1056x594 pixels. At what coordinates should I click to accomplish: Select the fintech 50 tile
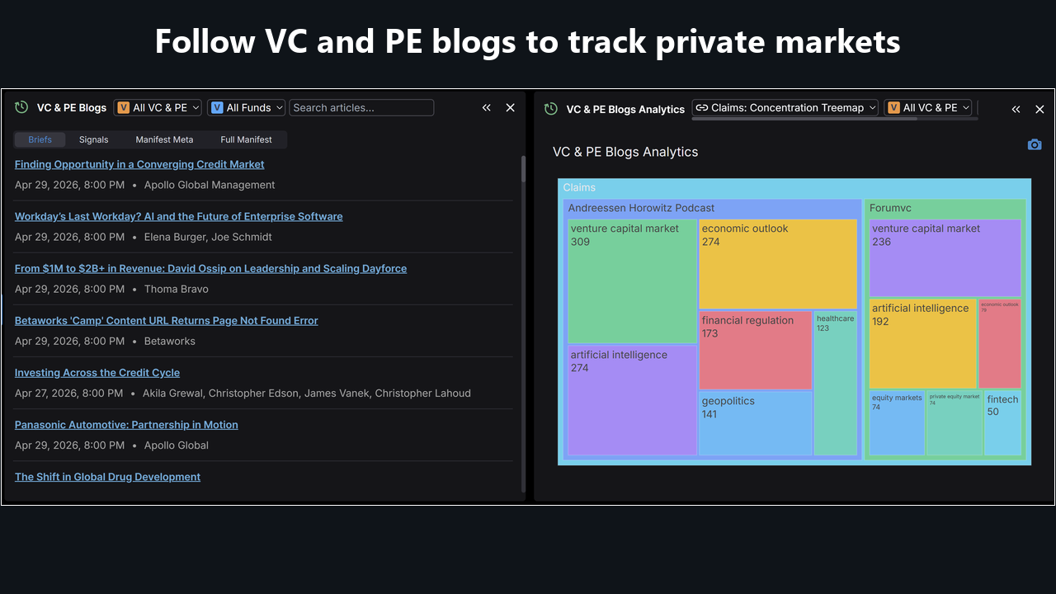pyautogui.click(x=1002, y=422)
